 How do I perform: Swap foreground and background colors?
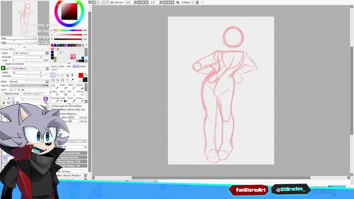[x=86, y=75]
